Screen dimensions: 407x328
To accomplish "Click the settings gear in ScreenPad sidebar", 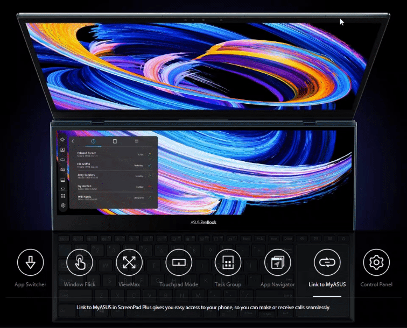I will point(63,205).
